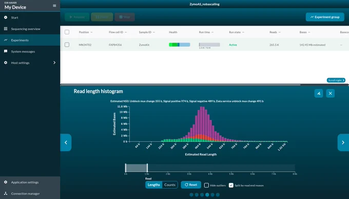Click the 265.5 K reads value
The width and height of the screenshot is (349, 199).
pyautogui.click(x=274, y=45)
